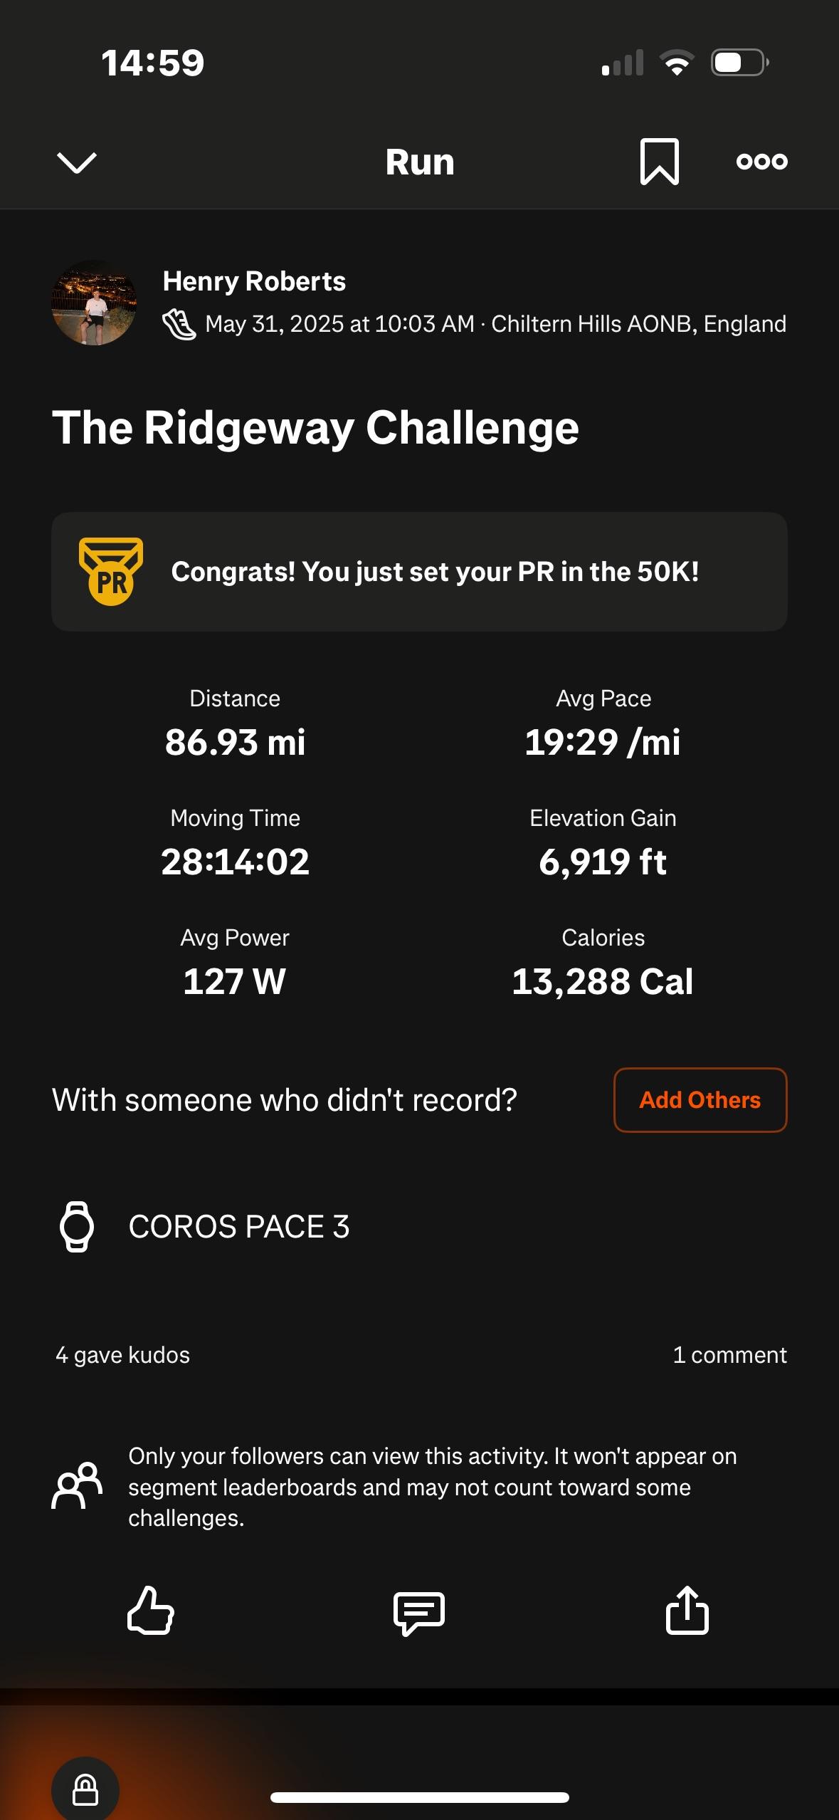Tap the running shoe activity type icon
The image size is (839, 1820).
pos(179,325)
